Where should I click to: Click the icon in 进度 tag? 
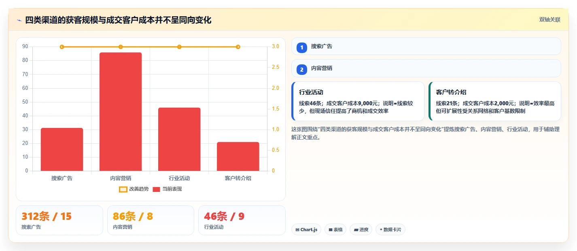point(356,230)
